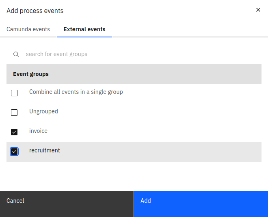Screen dimensions: 268x217
Task: Click the 'Add process events' dialog title
Action: [35, 11]
